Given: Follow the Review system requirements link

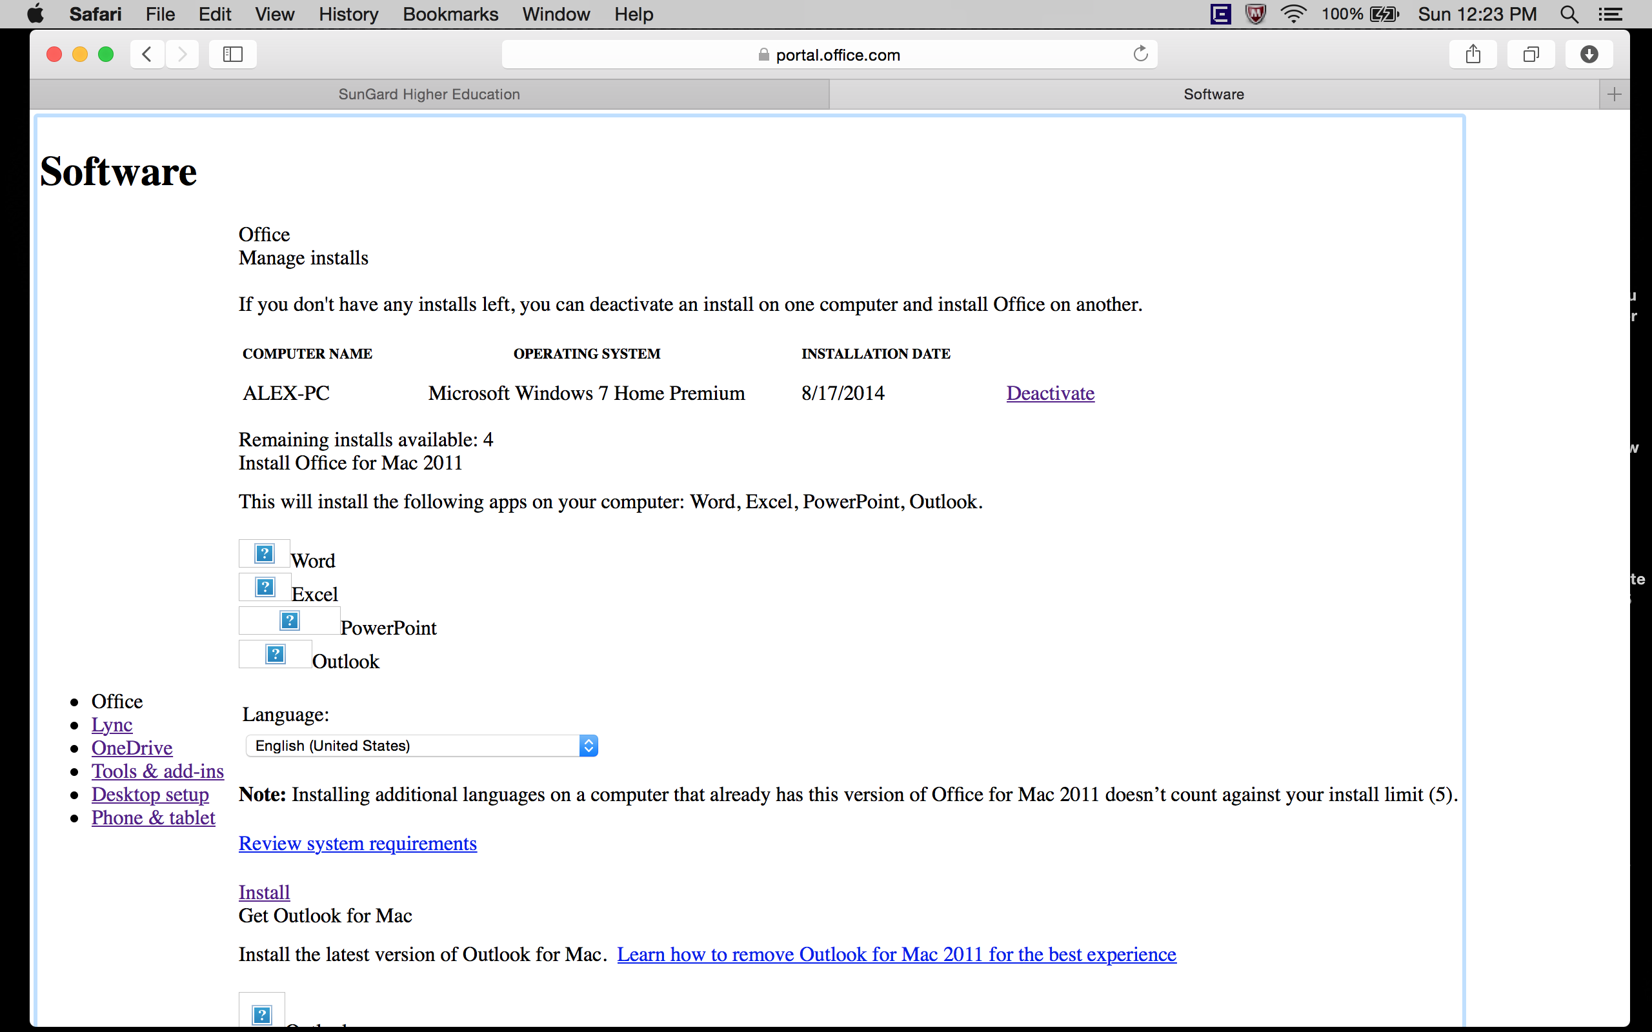Looking at the screenshot, I should click(x=357, y=843).
